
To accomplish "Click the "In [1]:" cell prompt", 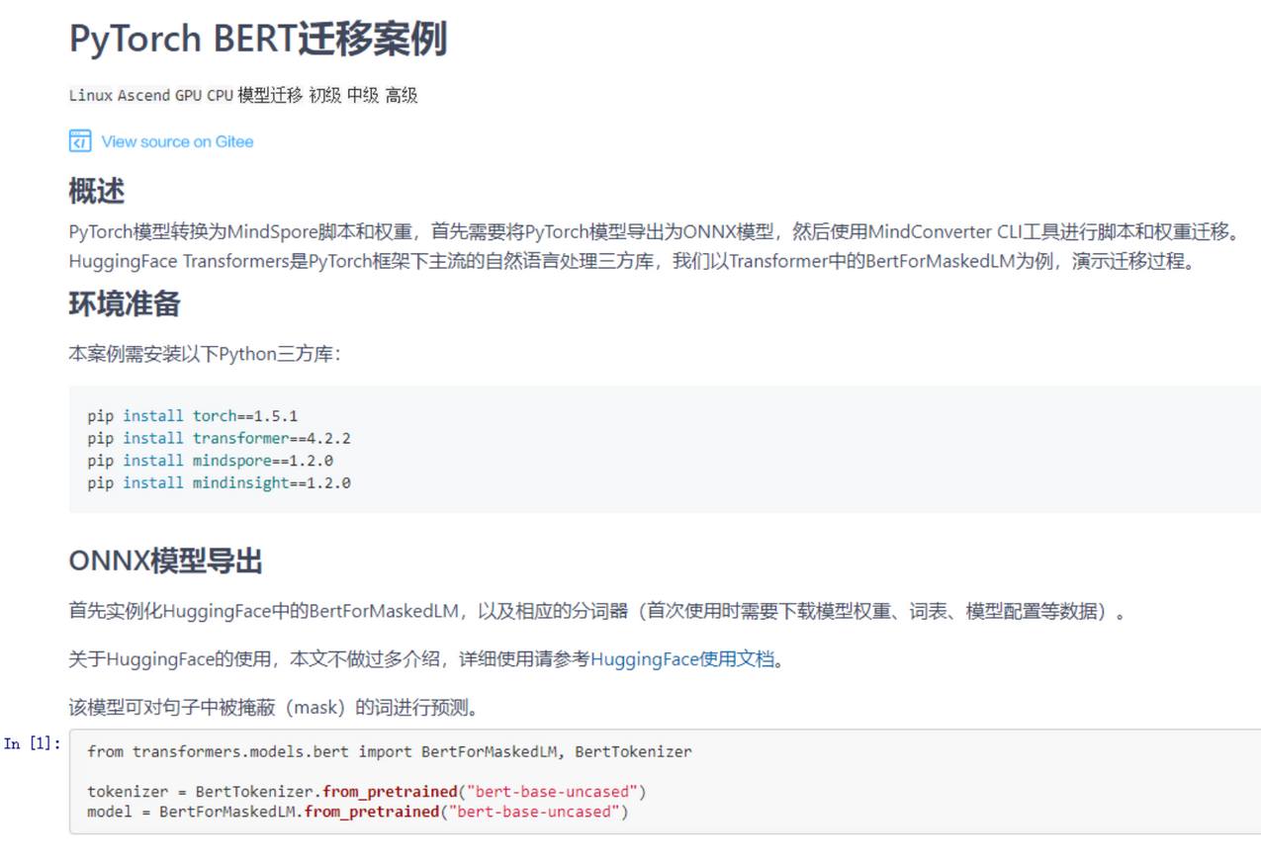I will [32, 743].
